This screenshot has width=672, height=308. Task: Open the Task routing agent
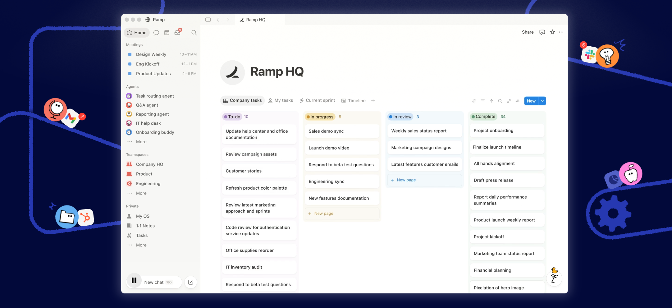154,96
